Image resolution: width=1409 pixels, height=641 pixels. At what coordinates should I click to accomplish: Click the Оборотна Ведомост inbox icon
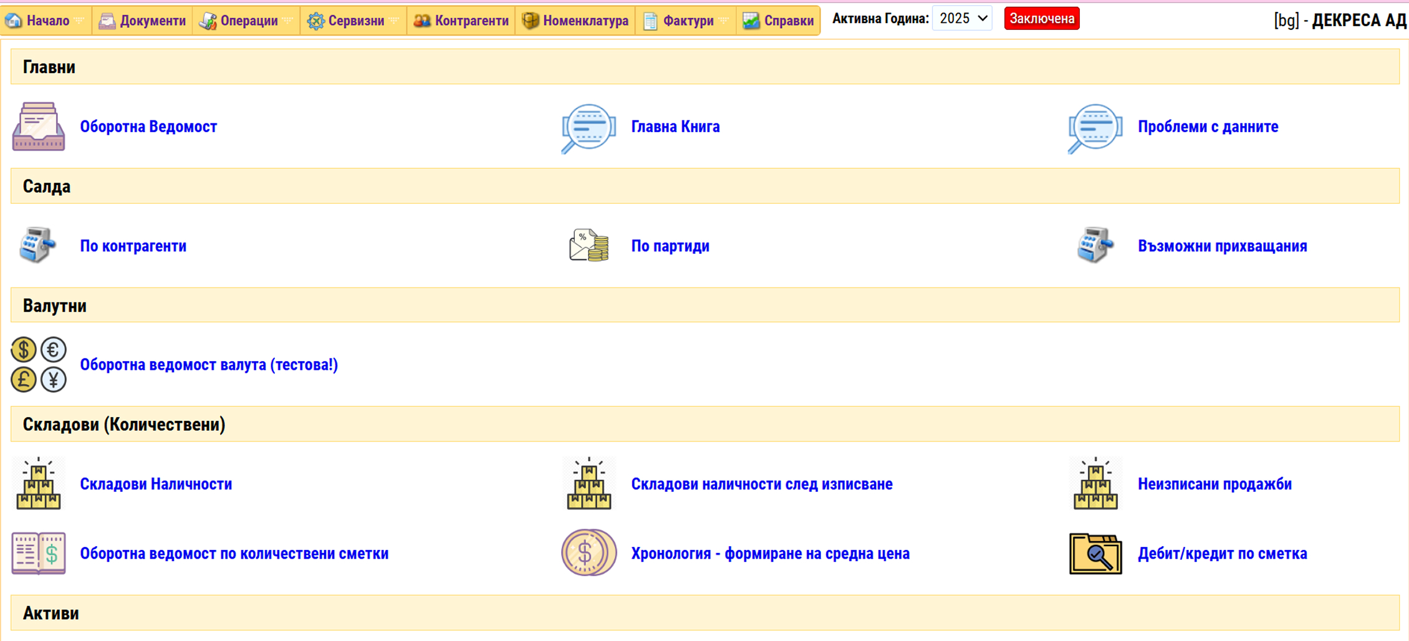click(x=39, y=127)
